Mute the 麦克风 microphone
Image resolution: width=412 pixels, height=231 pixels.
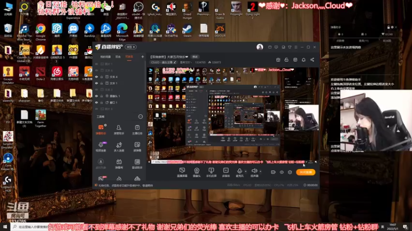click(239, 172)
